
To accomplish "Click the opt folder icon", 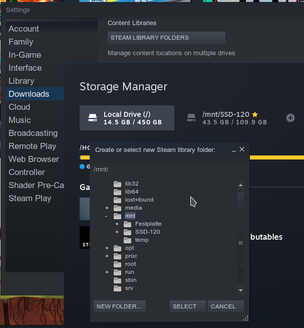I will coord(117,248).
